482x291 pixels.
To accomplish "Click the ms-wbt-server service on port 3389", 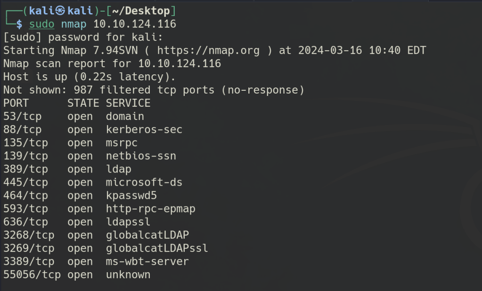I will 147,261.
